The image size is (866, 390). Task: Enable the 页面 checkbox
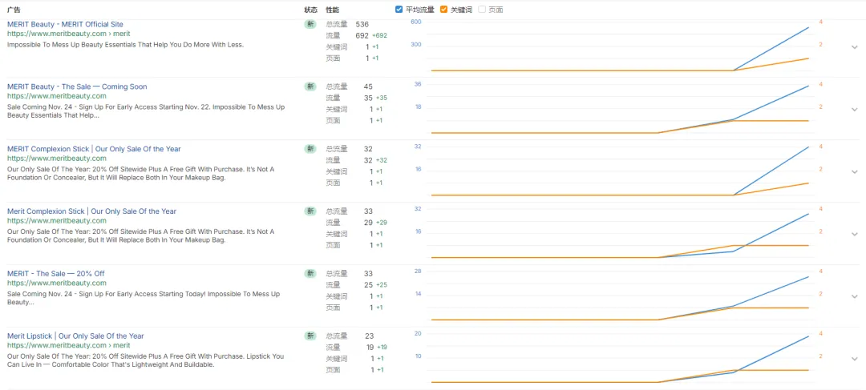482,10
